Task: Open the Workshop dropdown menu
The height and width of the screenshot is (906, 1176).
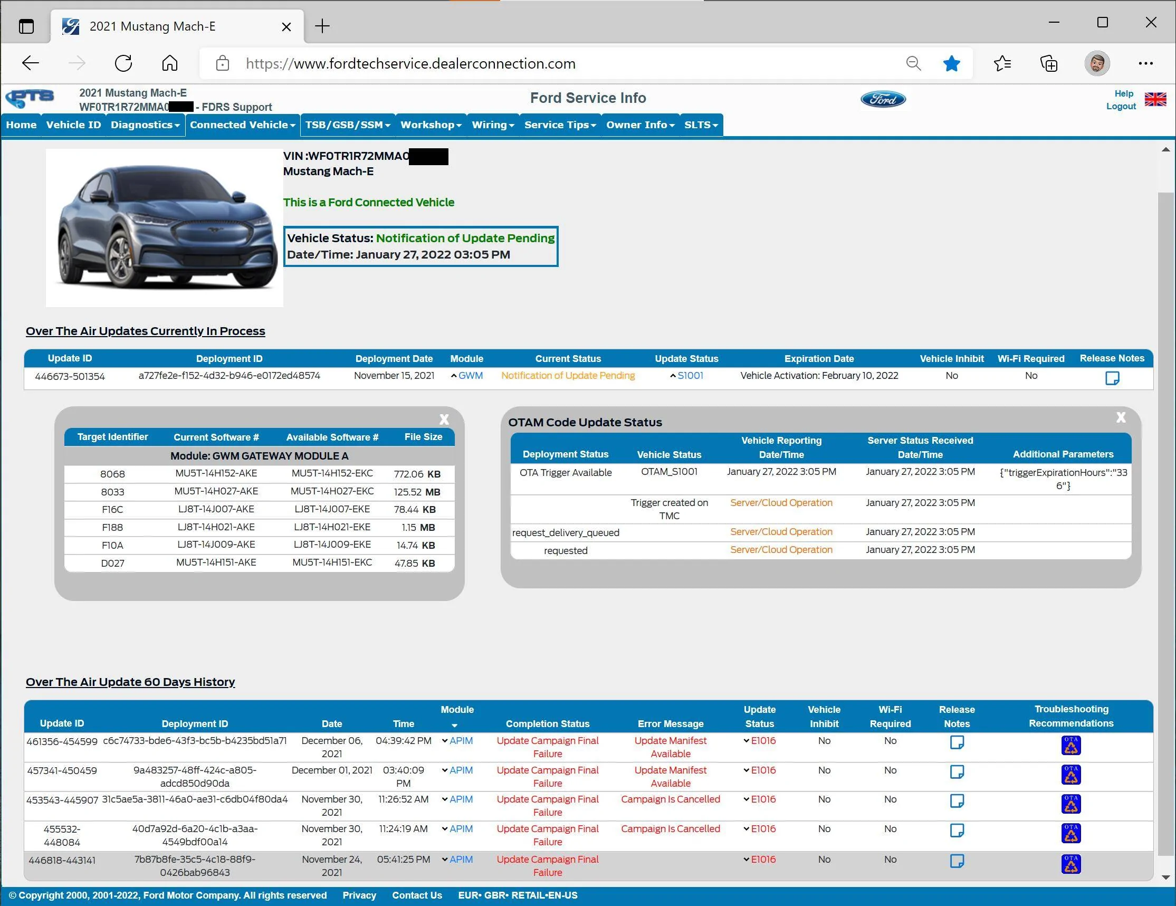Action: (431, 125)
